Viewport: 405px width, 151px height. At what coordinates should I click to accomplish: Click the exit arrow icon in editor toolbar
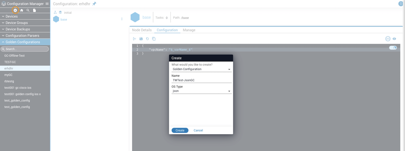[x=135, y=39]
